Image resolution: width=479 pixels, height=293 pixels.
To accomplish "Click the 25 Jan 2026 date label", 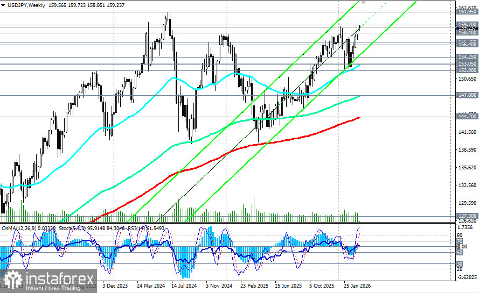I will point(357,286).
